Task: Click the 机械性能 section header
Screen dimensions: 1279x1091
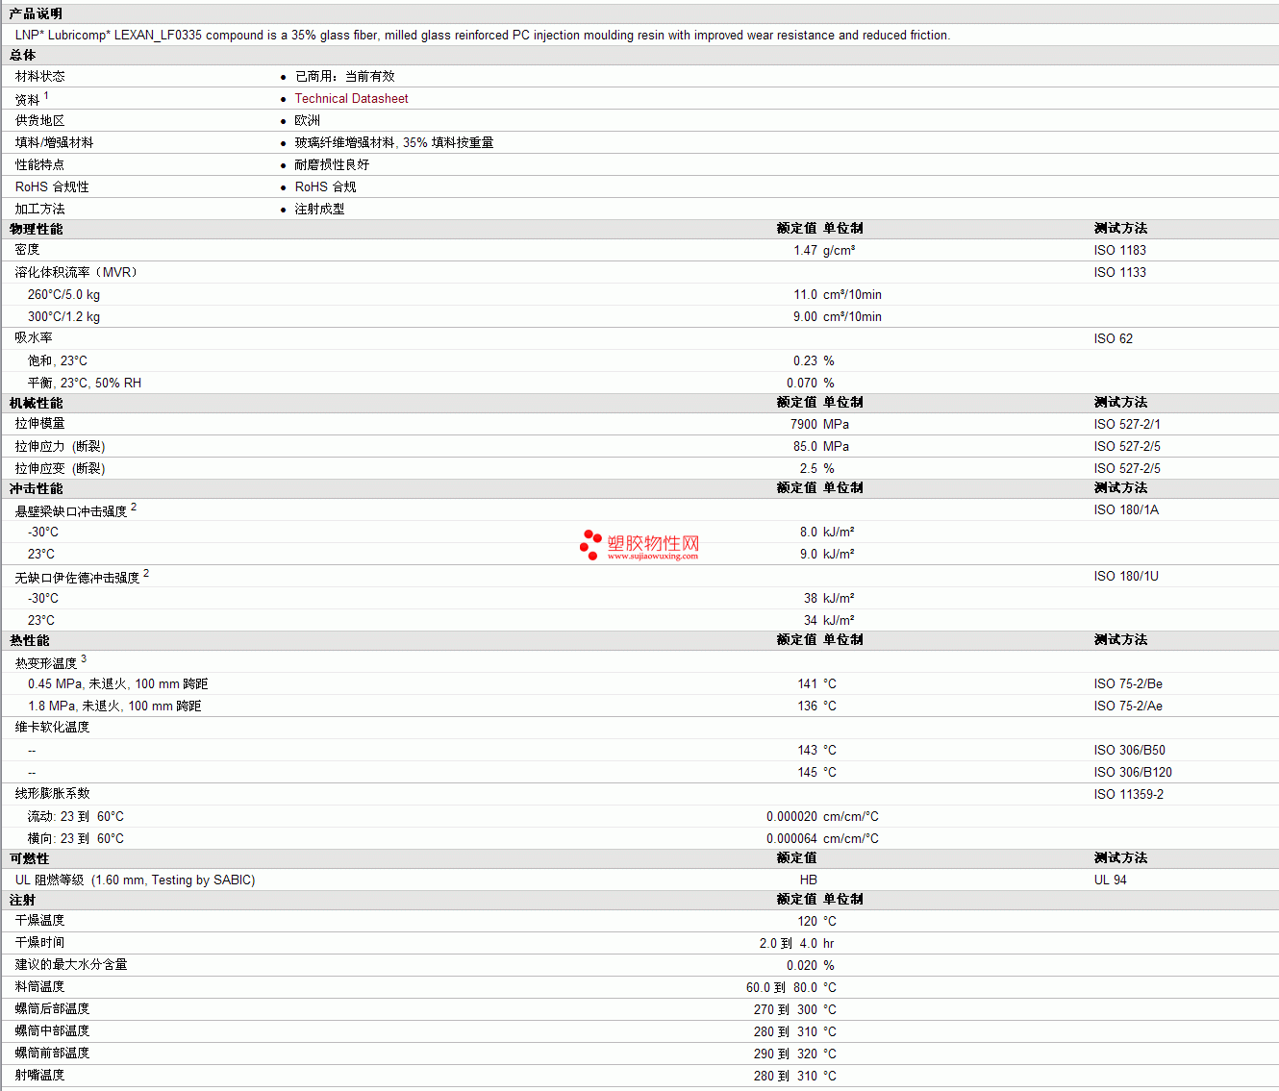Action: tap(36, 403)
